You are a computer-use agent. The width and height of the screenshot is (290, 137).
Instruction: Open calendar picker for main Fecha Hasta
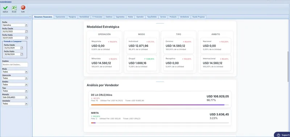pyautogui.click(x=26, y=38)
